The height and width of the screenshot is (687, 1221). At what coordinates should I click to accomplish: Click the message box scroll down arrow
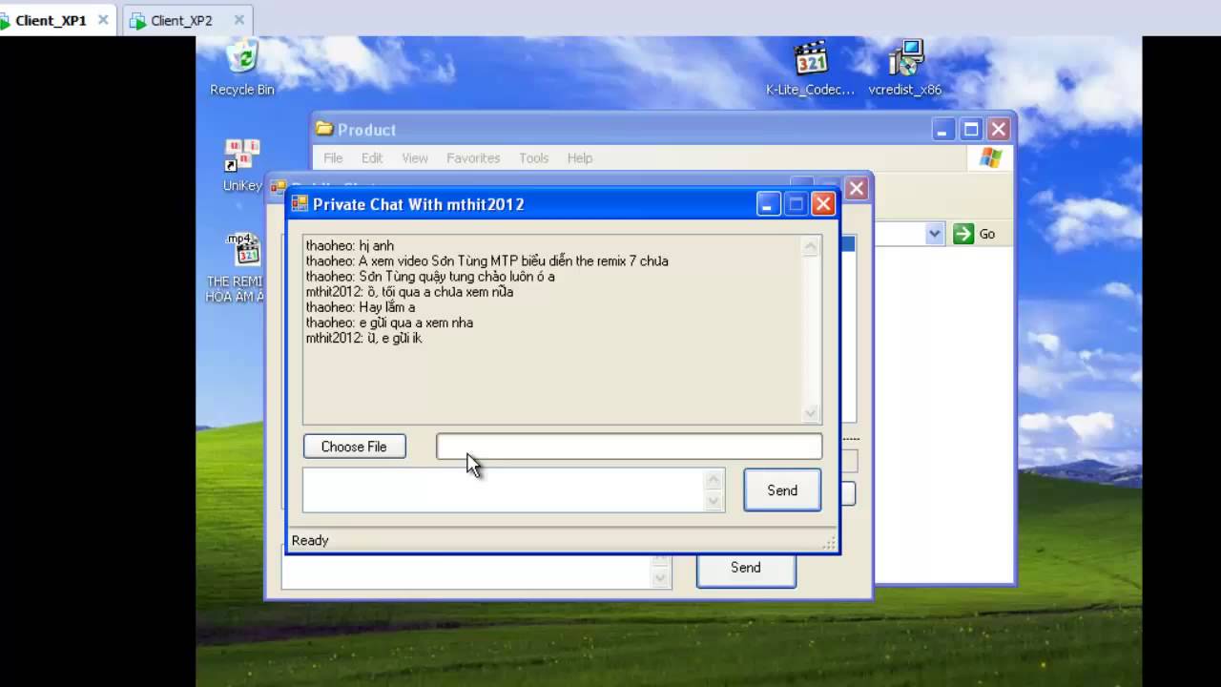(714, 501)
